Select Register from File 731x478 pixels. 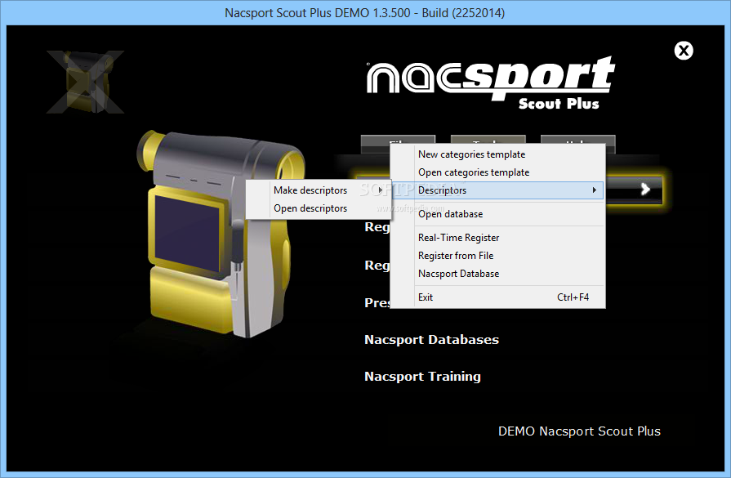tap(497, 256)
